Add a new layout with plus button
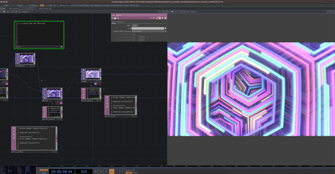335x174 pixels. coord(50,8)
